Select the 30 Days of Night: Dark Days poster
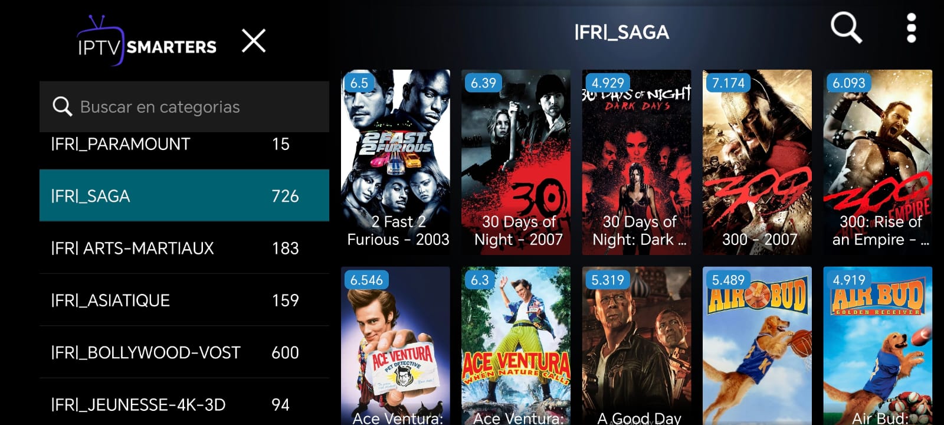944x425 pixels. point(637,162)
